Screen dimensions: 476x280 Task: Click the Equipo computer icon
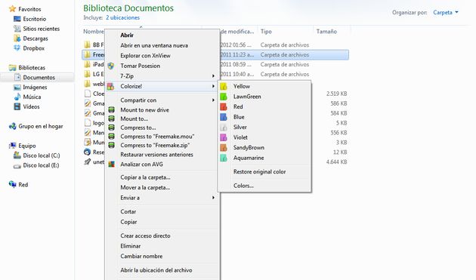click(12, 146)
